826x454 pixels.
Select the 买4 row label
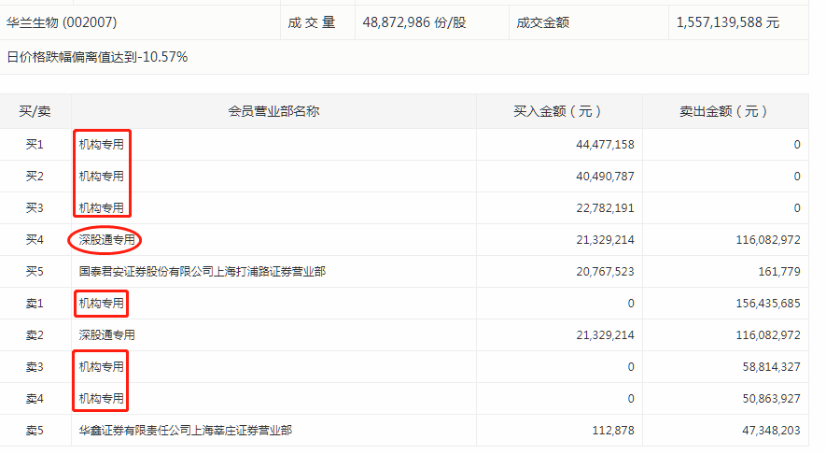pyautogui.click(x=35, y=240)
